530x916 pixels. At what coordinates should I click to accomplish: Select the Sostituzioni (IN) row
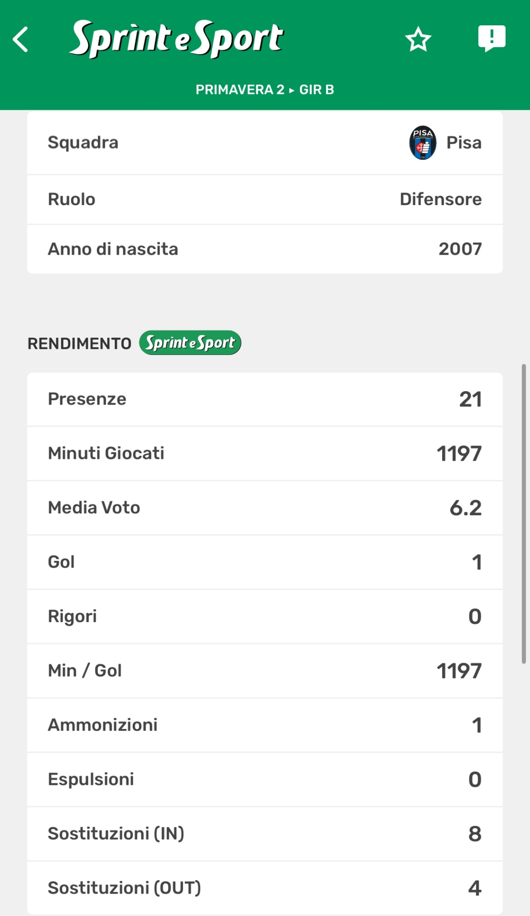(x=265, y=834)
